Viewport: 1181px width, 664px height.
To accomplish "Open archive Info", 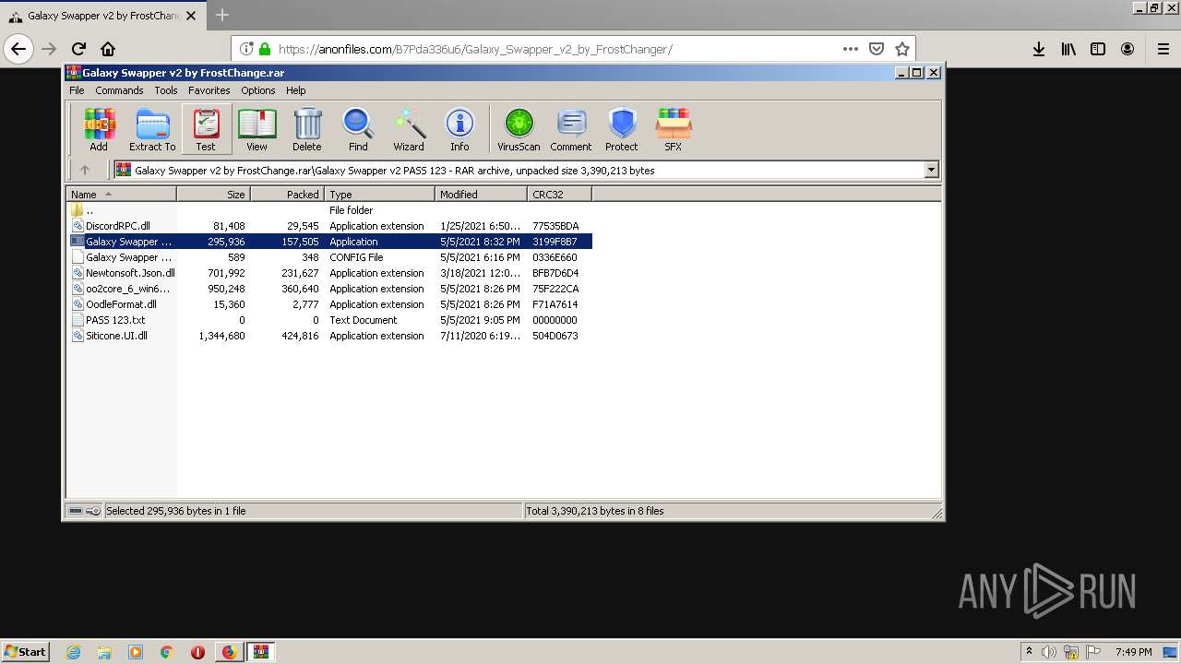I will [x=459, y=129].
